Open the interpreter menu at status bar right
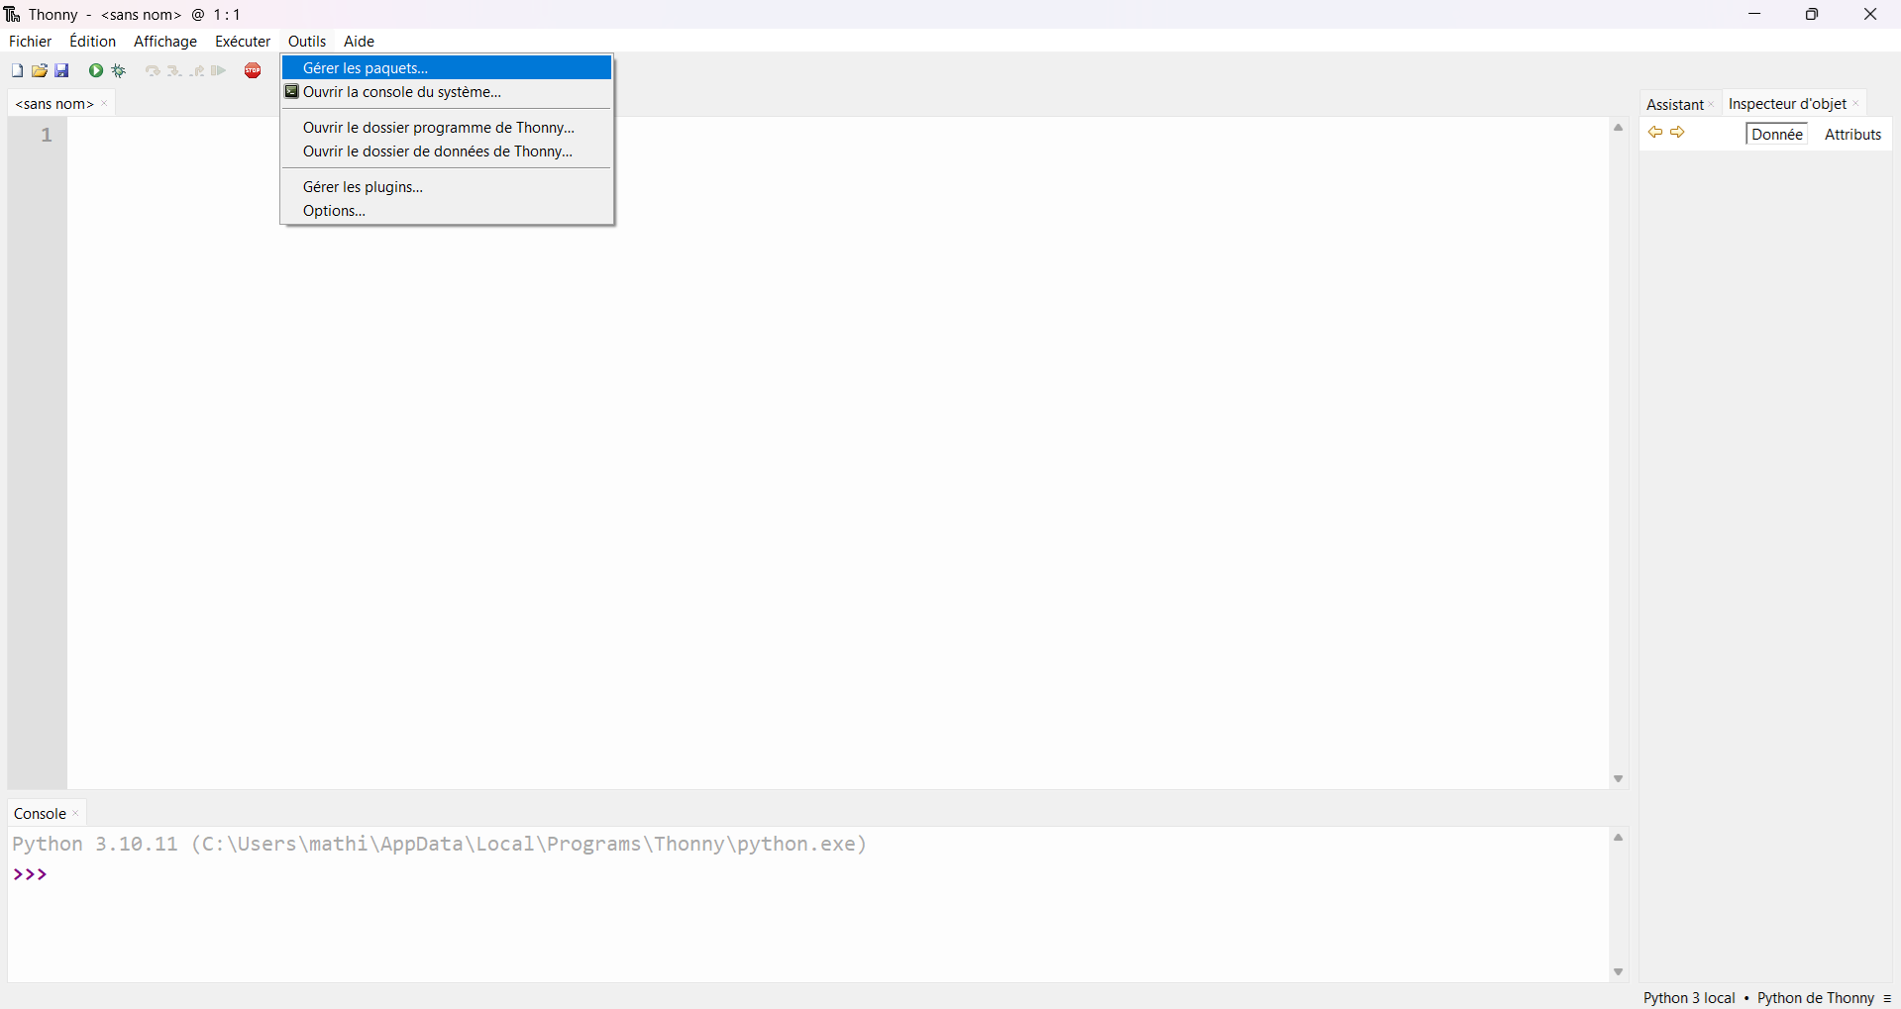The image size is (1901, 1009). point(1887,998)
